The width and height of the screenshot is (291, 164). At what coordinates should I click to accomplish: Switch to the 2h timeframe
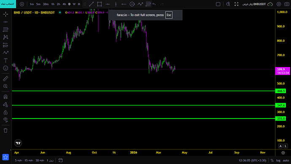click(59, 4)
